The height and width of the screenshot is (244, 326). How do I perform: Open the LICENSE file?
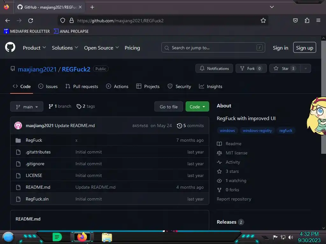tap(34, 175)
